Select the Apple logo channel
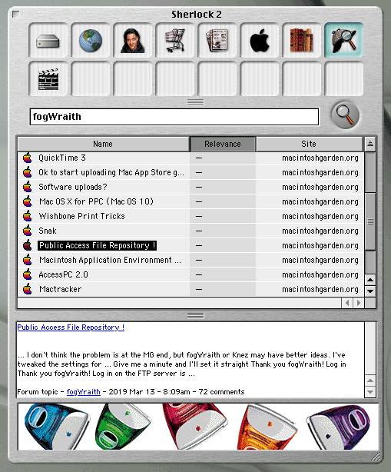This screenshot has width=391, height=472. (260, 40)
